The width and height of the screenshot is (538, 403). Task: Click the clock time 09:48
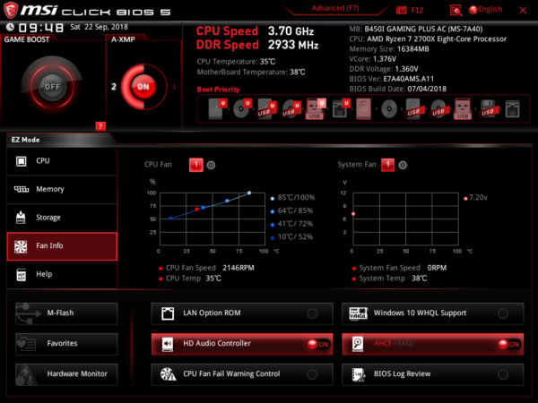[x=41, y=28]
